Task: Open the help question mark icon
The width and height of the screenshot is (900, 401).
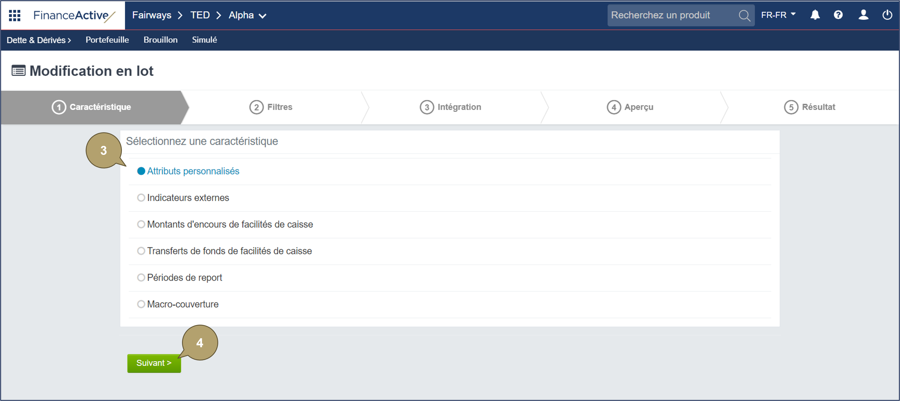Action: click(x=838, y=15)
